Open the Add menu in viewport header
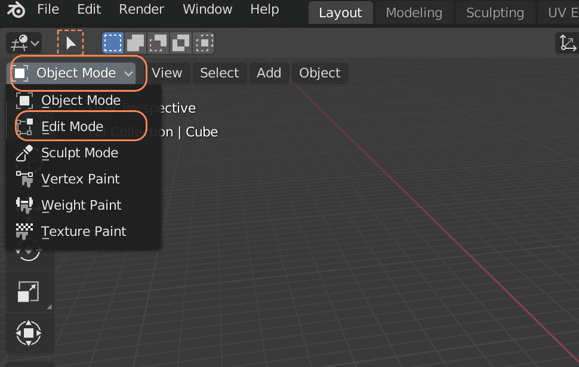Viewport: 579px width, 367px height. [269, 73]
